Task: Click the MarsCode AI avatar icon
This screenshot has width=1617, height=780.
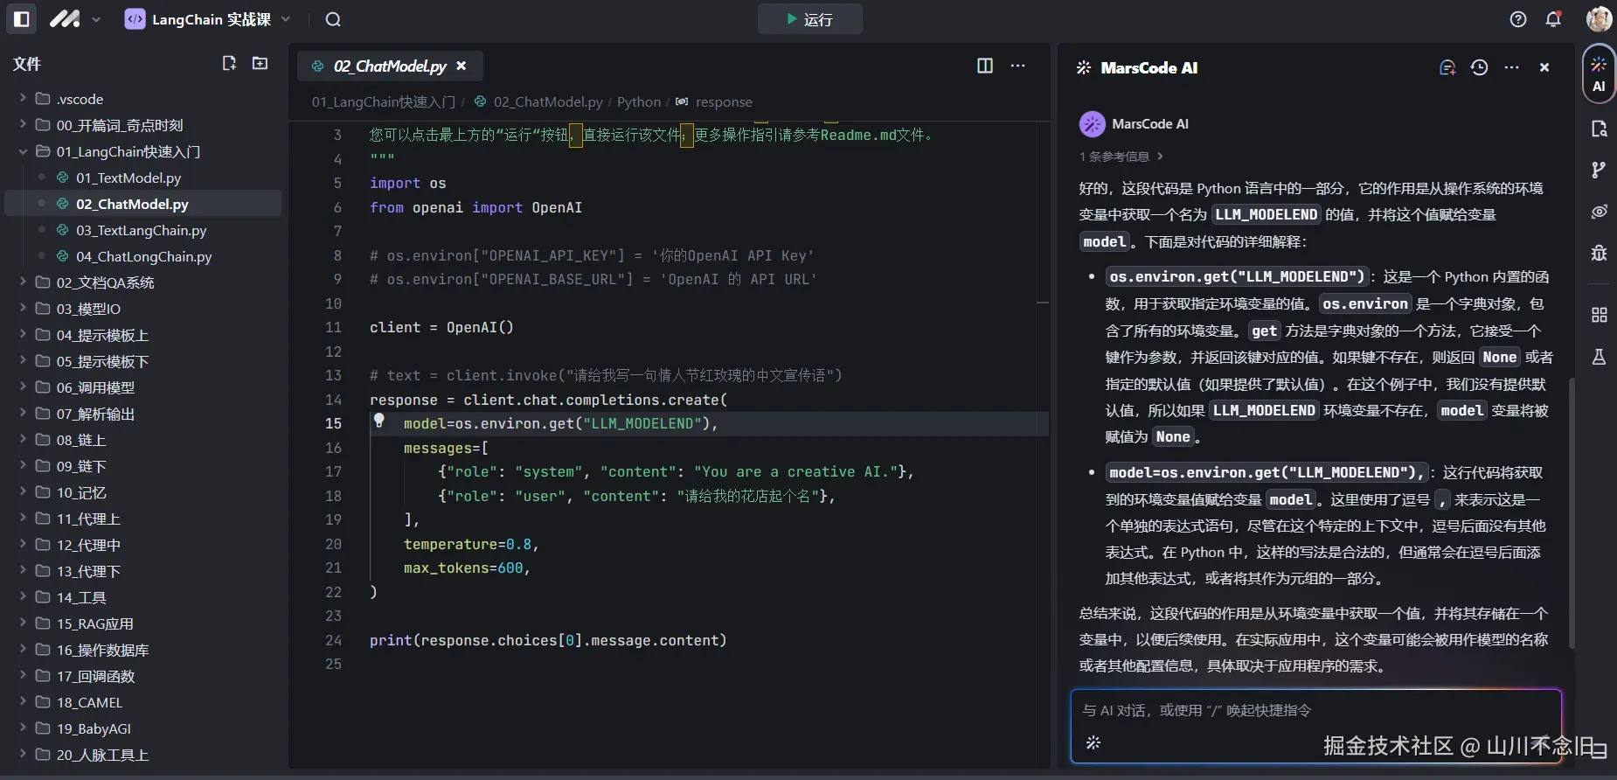Action: point(1092,124)
